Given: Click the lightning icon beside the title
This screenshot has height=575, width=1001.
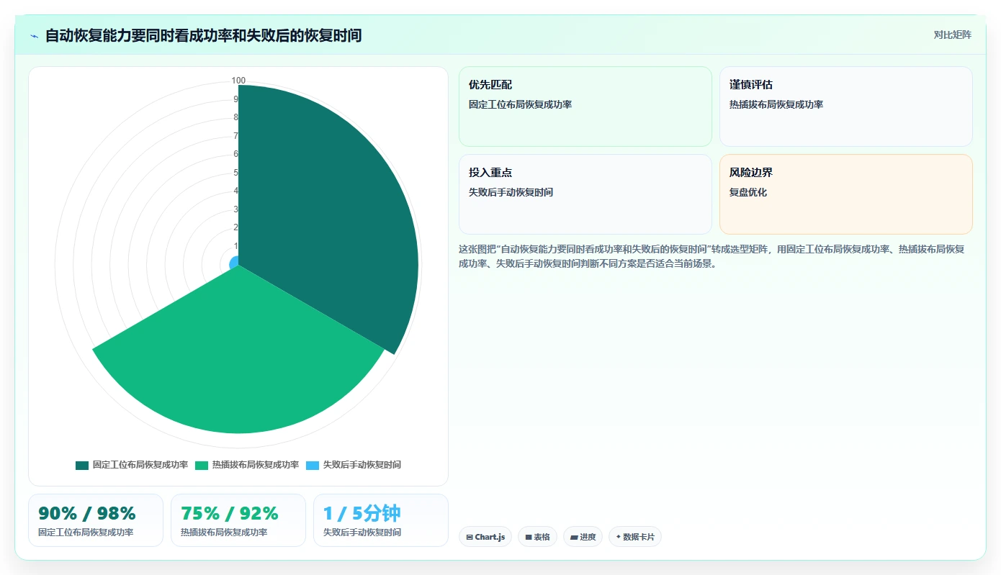Looking at the screenshot, I should [x=35, y=36].
